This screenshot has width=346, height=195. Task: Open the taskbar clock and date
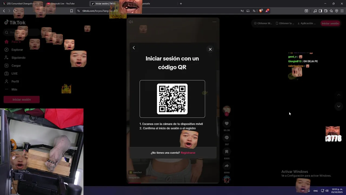point(337,191)
